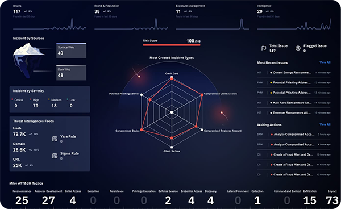This screenshot has height=209, width=341.
Task: Click the Domain downward trend icon
Action: (x=30, y=150)
